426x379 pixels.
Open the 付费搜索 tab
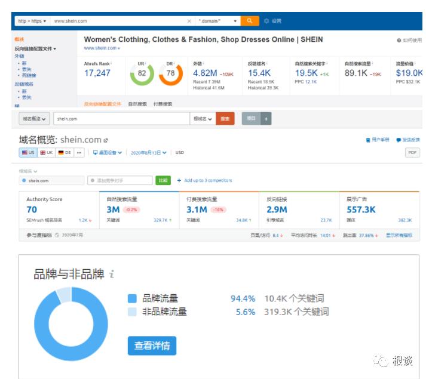(163, 104)
